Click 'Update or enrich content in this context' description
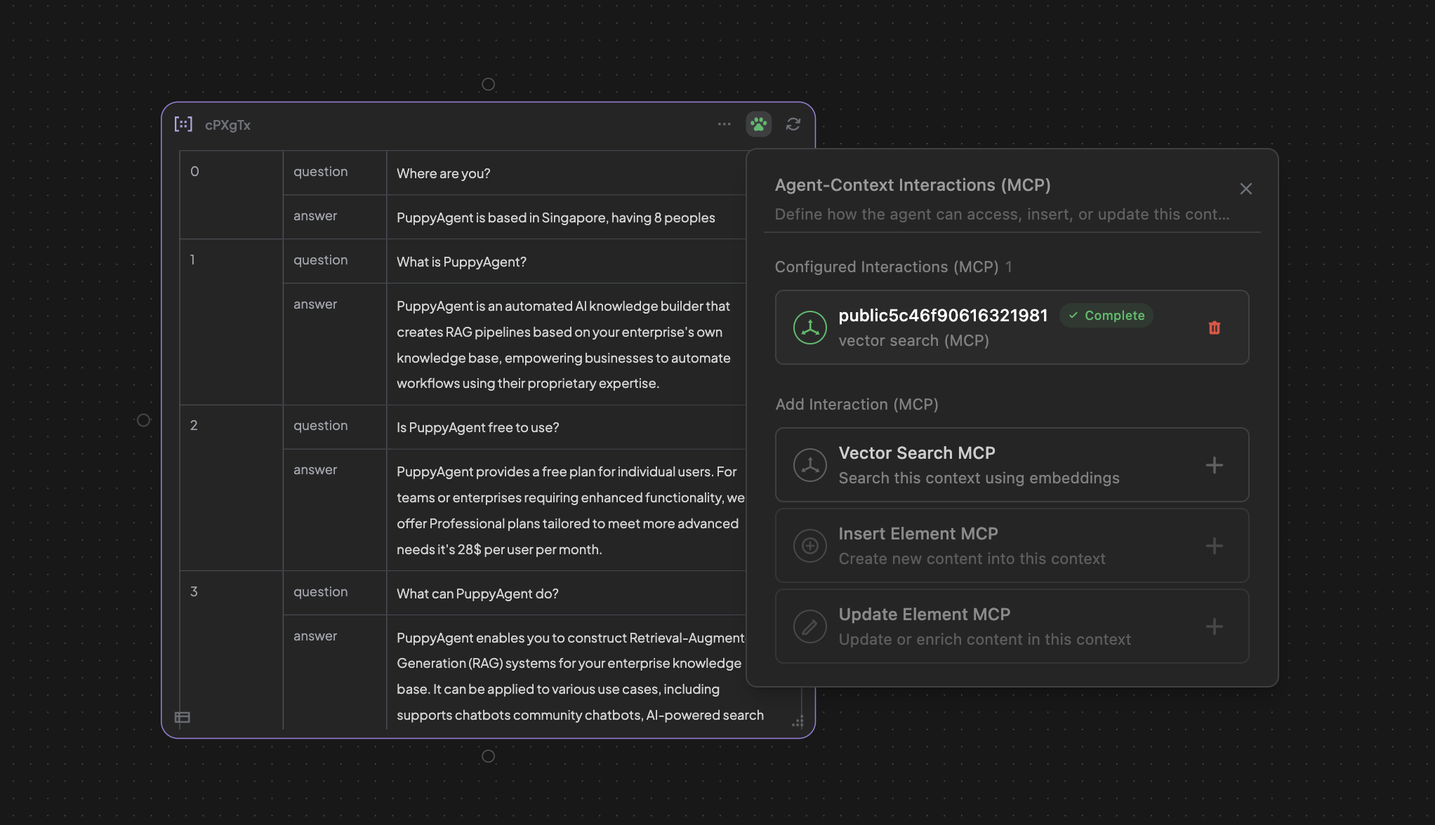The width and height of the screenshot is (1435, 825). tap(984, 640)
